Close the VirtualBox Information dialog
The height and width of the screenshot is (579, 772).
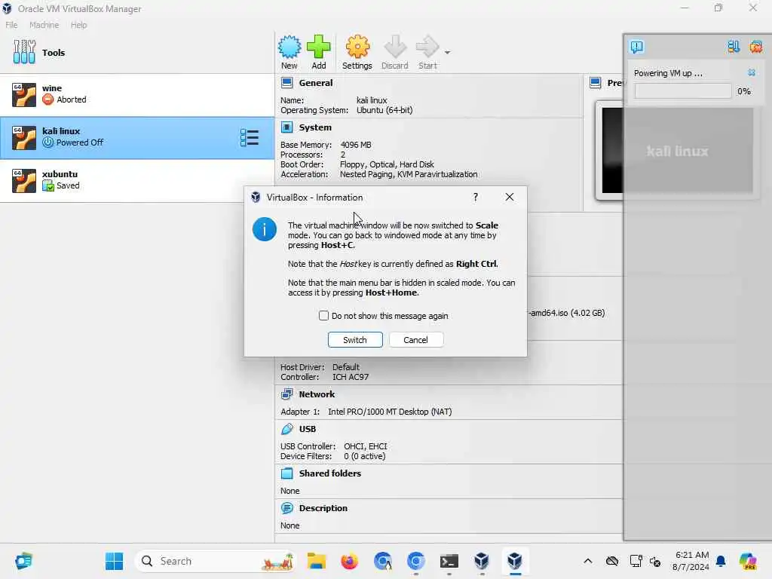point(510,197)
